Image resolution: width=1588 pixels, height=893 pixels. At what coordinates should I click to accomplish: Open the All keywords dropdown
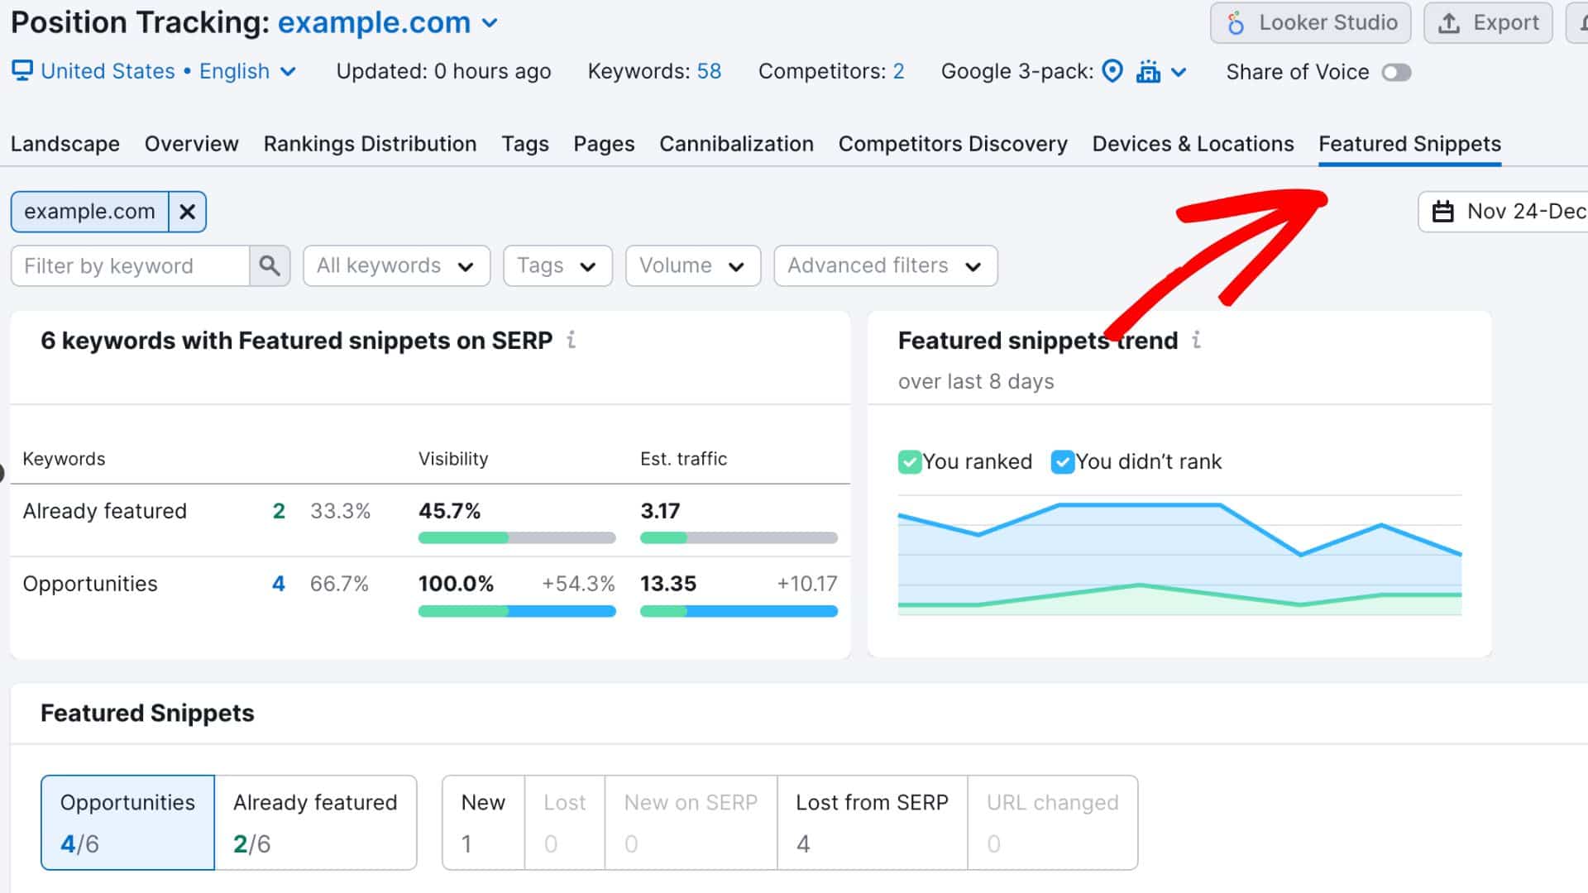396,265
